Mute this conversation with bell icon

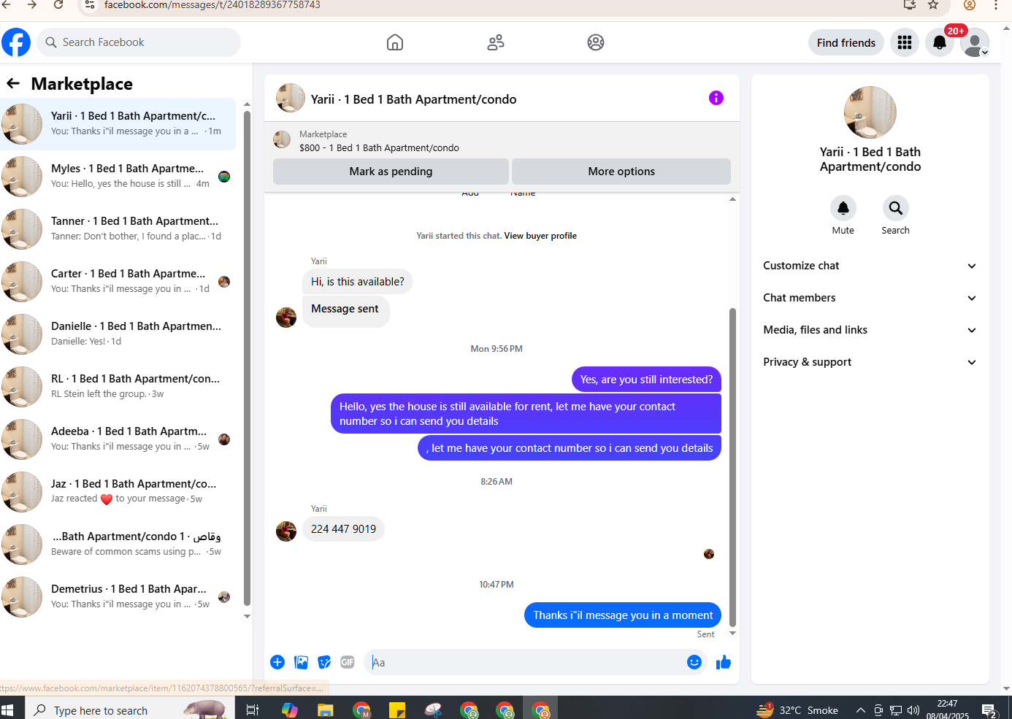pos(843,209)
